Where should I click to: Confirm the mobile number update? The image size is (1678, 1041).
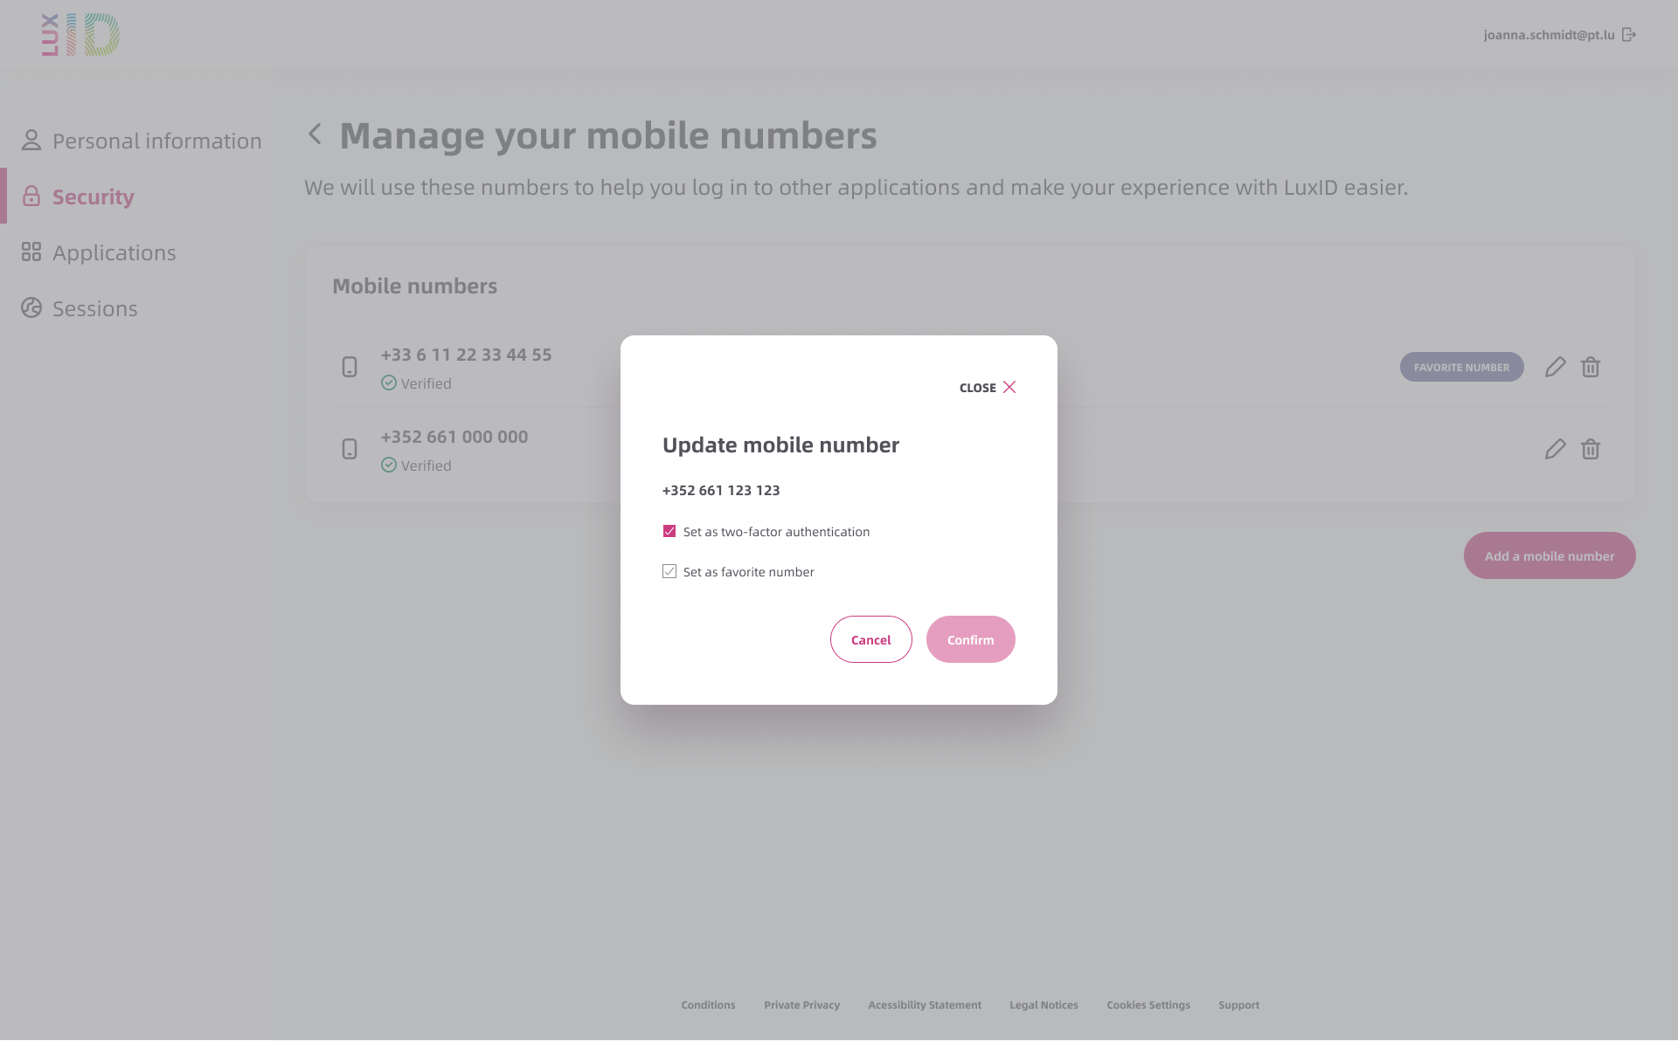(x=971, y=639)
